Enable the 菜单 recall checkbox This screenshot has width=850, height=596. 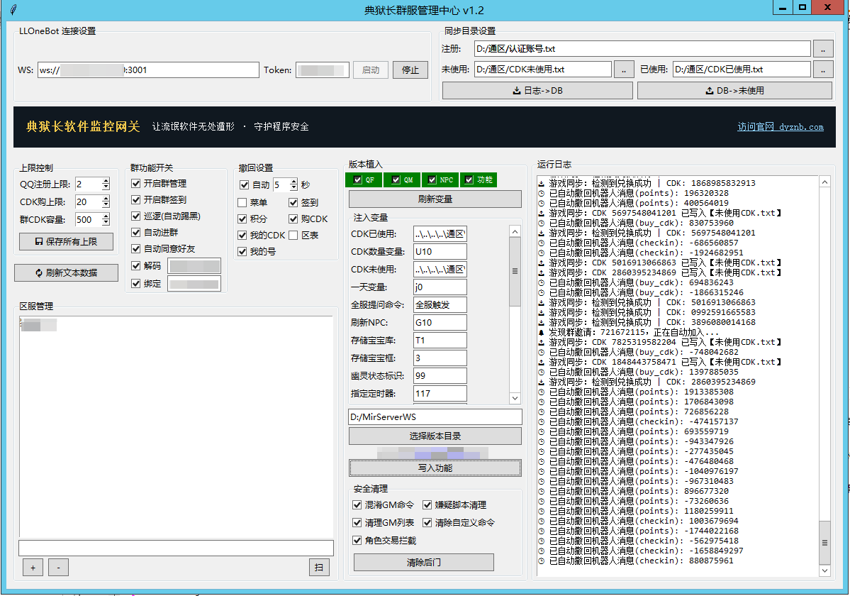coord(242,202)
